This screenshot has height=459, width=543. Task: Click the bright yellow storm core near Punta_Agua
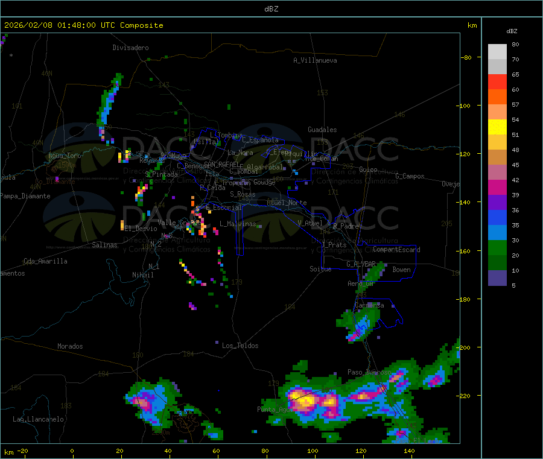click(303, 399)
